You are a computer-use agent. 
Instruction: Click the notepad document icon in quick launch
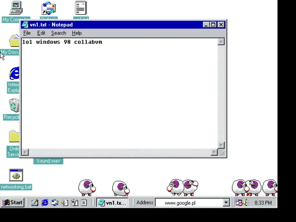84,203
